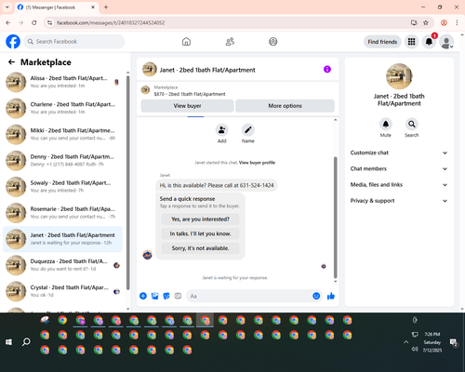Open the Sowaly conversation
Viewport: 465px width, 372px height.
[62, 187]
